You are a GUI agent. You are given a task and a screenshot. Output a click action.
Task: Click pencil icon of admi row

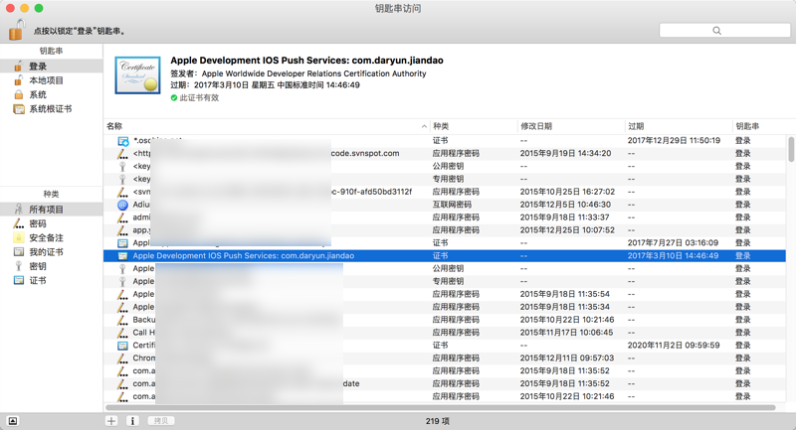tap(122, 217)
